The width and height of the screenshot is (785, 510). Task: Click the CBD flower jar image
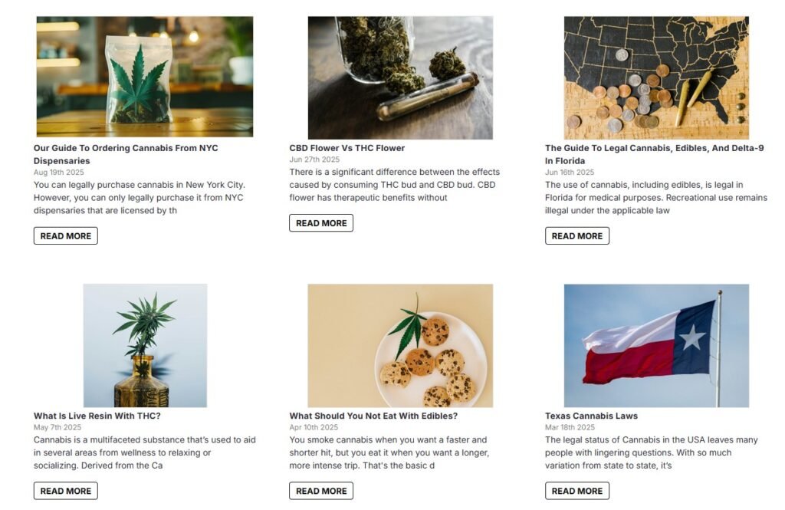pyautogui.click(x=400, y=77)
